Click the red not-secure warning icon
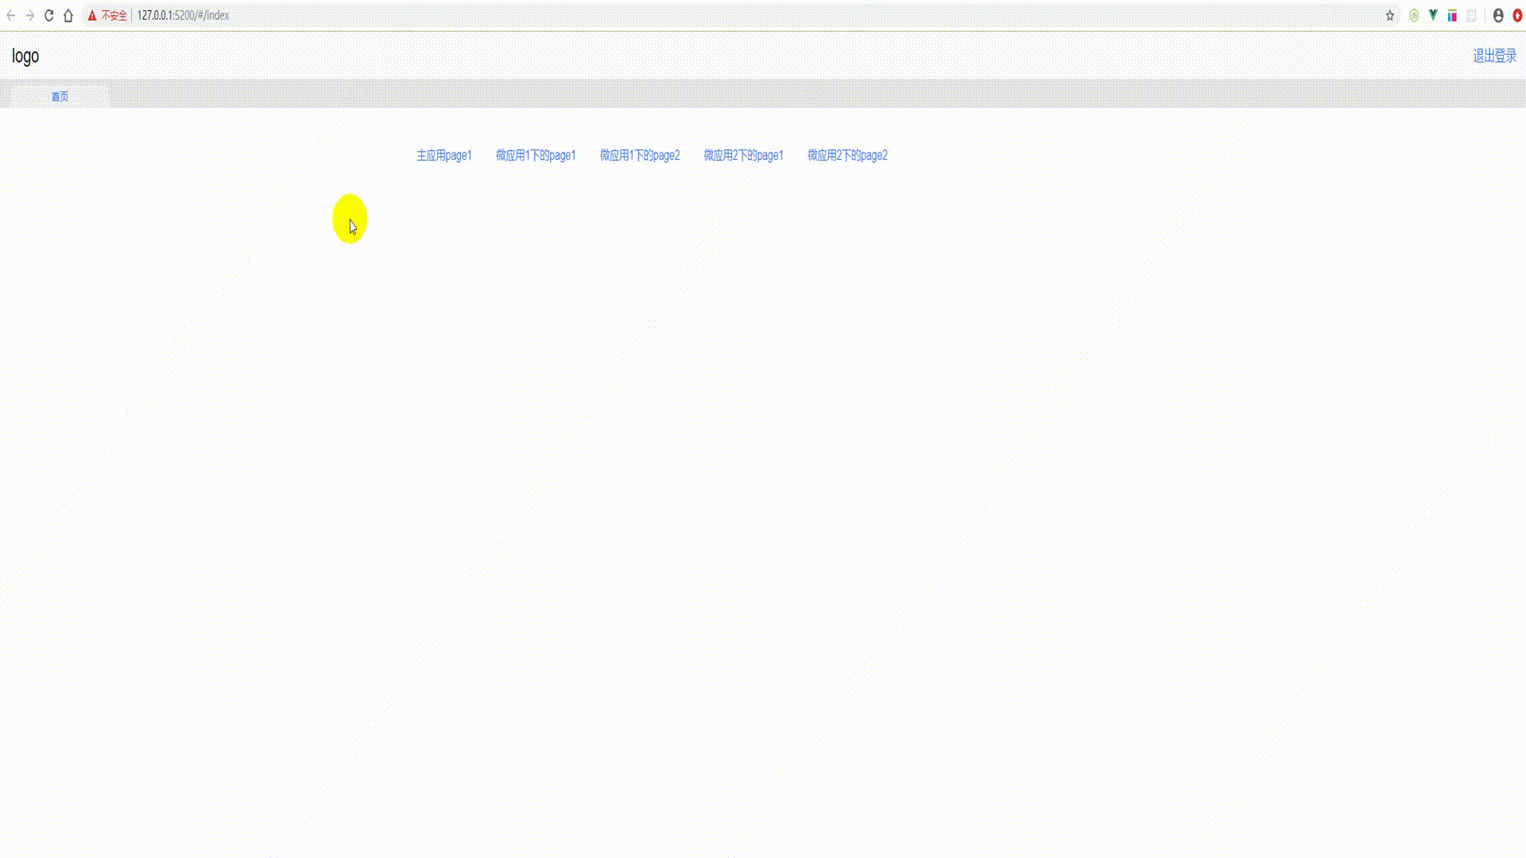The width and height of the screenshot is (1526, 858). tap(92, 15)
